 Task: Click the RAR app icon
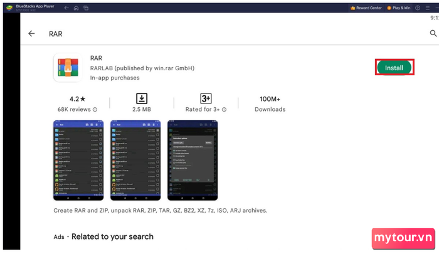[68, 68]
